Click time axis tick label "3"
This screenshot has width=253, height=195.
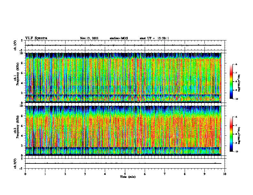85,174
